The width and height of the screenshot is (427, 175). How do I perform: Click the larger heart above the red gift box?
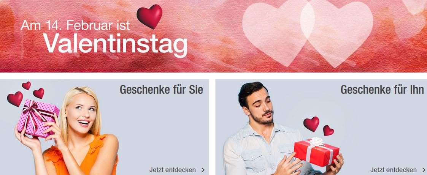pyautogui.click(x=311, y=124)
